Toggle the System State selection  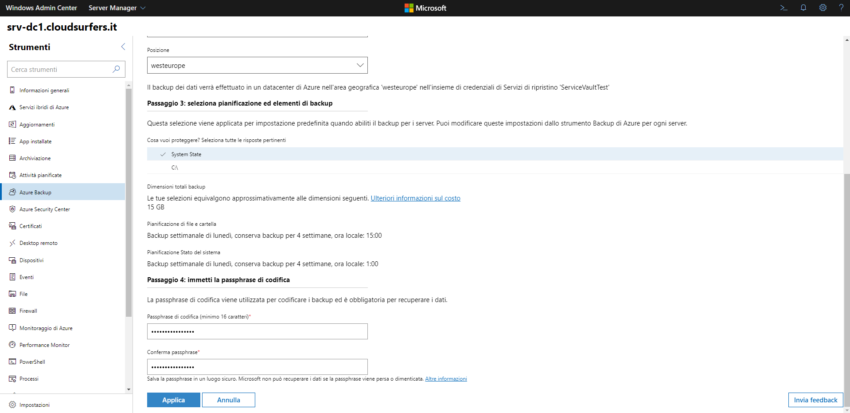click(495, 154)
